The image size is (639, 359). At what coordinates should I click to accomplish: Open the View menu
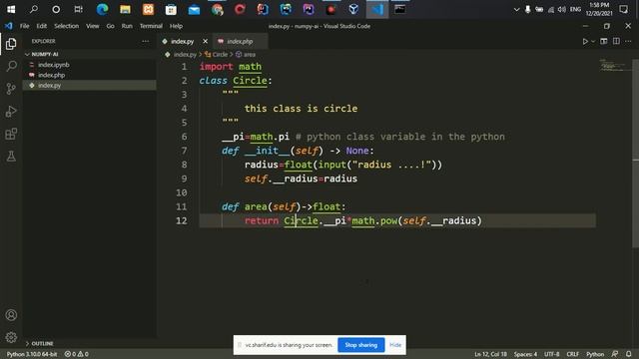[93, 26]
